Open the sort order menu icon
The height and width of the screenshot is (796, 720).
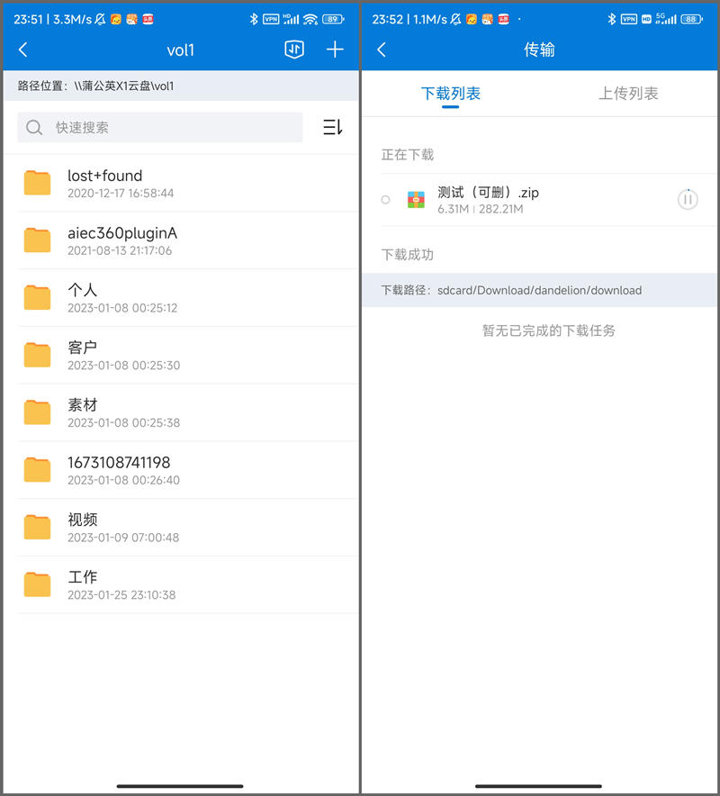pos(332,128)
